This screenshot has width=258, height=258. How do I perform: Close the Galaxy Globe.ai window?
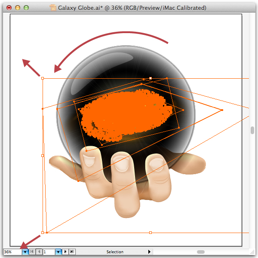tap(9, 8)
